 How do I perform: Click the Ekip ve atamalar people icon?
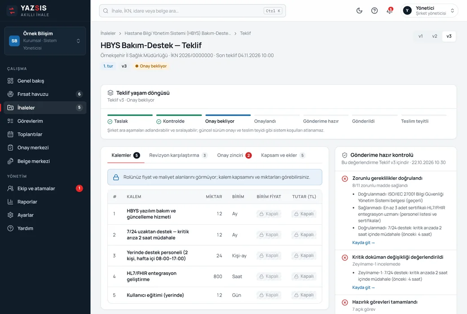pyautogui.click(x=10, y=188)
